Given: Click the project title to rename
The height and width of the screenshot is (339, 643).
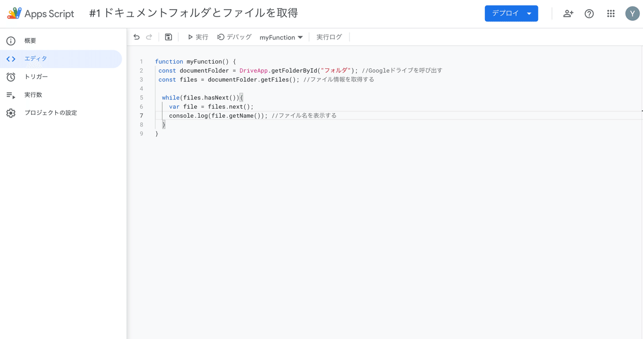Looking at the screenshot, I should tap(193, 13).
